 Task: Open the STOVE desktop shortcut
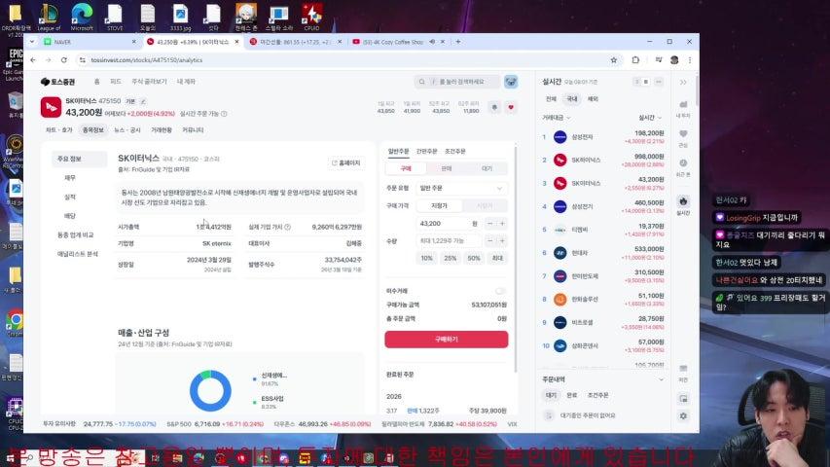[115, 16]
